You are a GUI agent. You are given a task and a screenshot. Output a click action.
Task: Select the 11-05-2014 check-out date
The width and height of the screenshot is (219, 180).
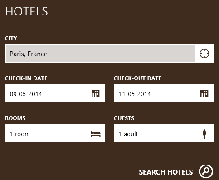click(x=135, y=94)
